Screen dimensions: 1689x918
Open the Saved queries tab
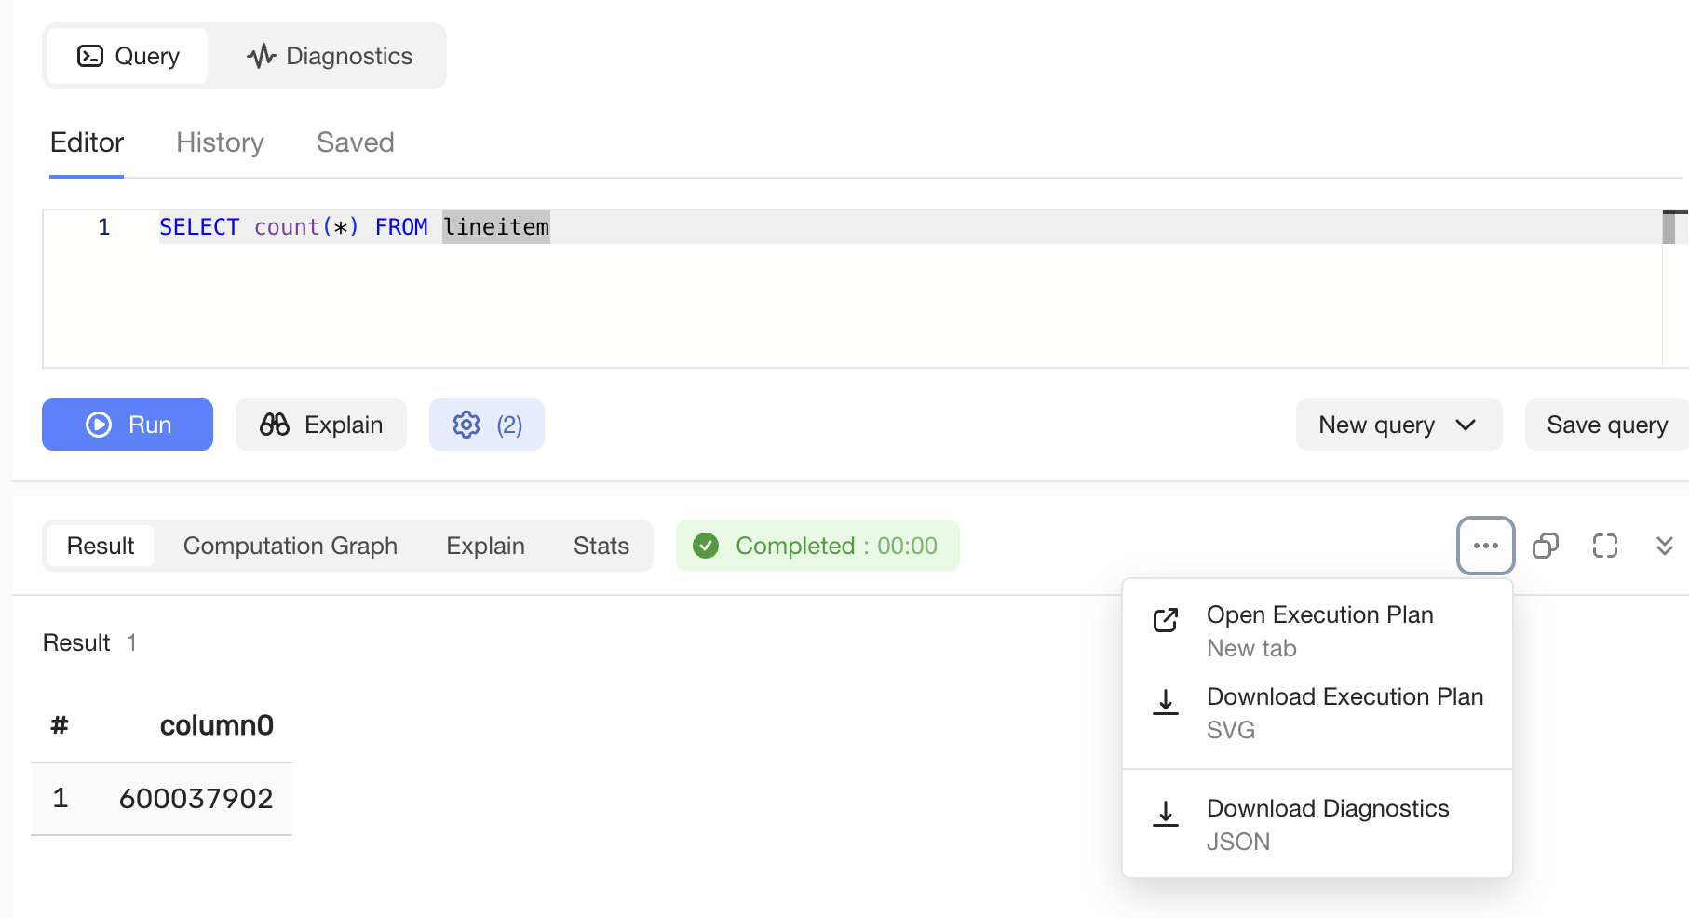pos(355,142)
